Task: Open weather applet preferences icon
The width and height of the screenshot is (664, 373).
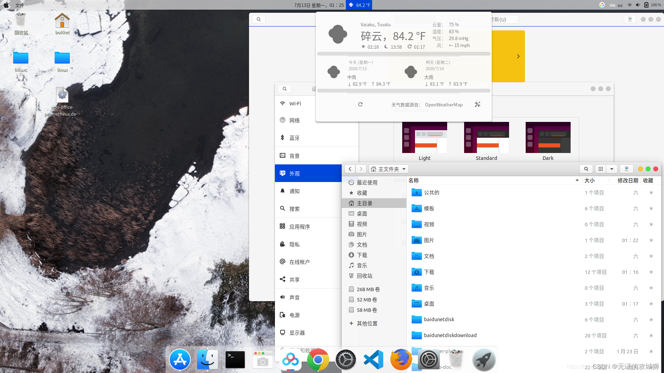Action: [x=477, y=104]
